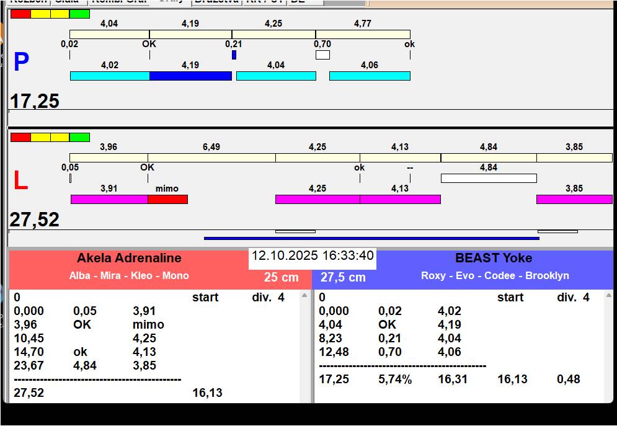Click the green start light in lane L
Viewport: 617px width, 444px height.
[79, 137]
